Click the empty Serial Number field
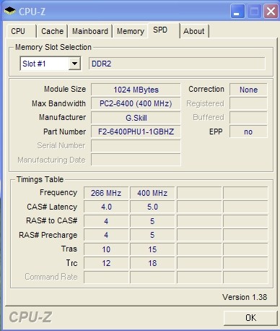Image resolution: width=280 pixels, height=331 pixels. [x=136, y=146]
